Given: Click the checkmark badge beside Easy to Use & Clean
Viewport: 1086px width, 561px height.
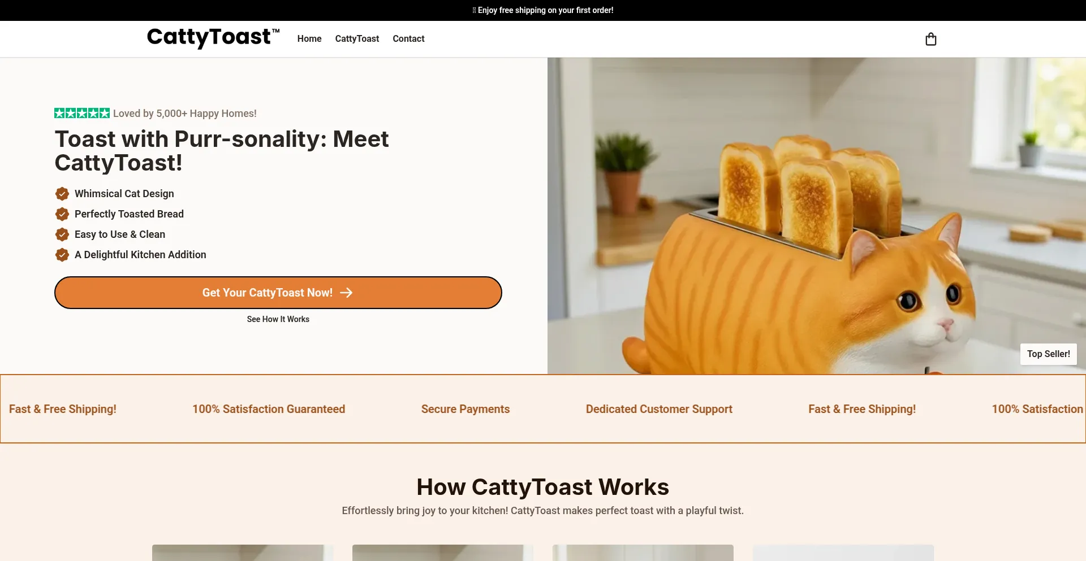Looking at the screenshot, I should (62, 234).
